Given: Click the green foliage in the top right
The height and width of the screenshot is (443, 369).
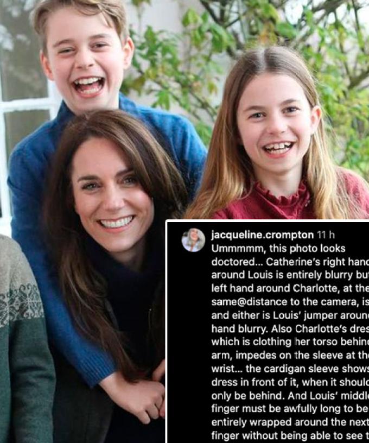Looking at the screenshot, I should (325, 42).
